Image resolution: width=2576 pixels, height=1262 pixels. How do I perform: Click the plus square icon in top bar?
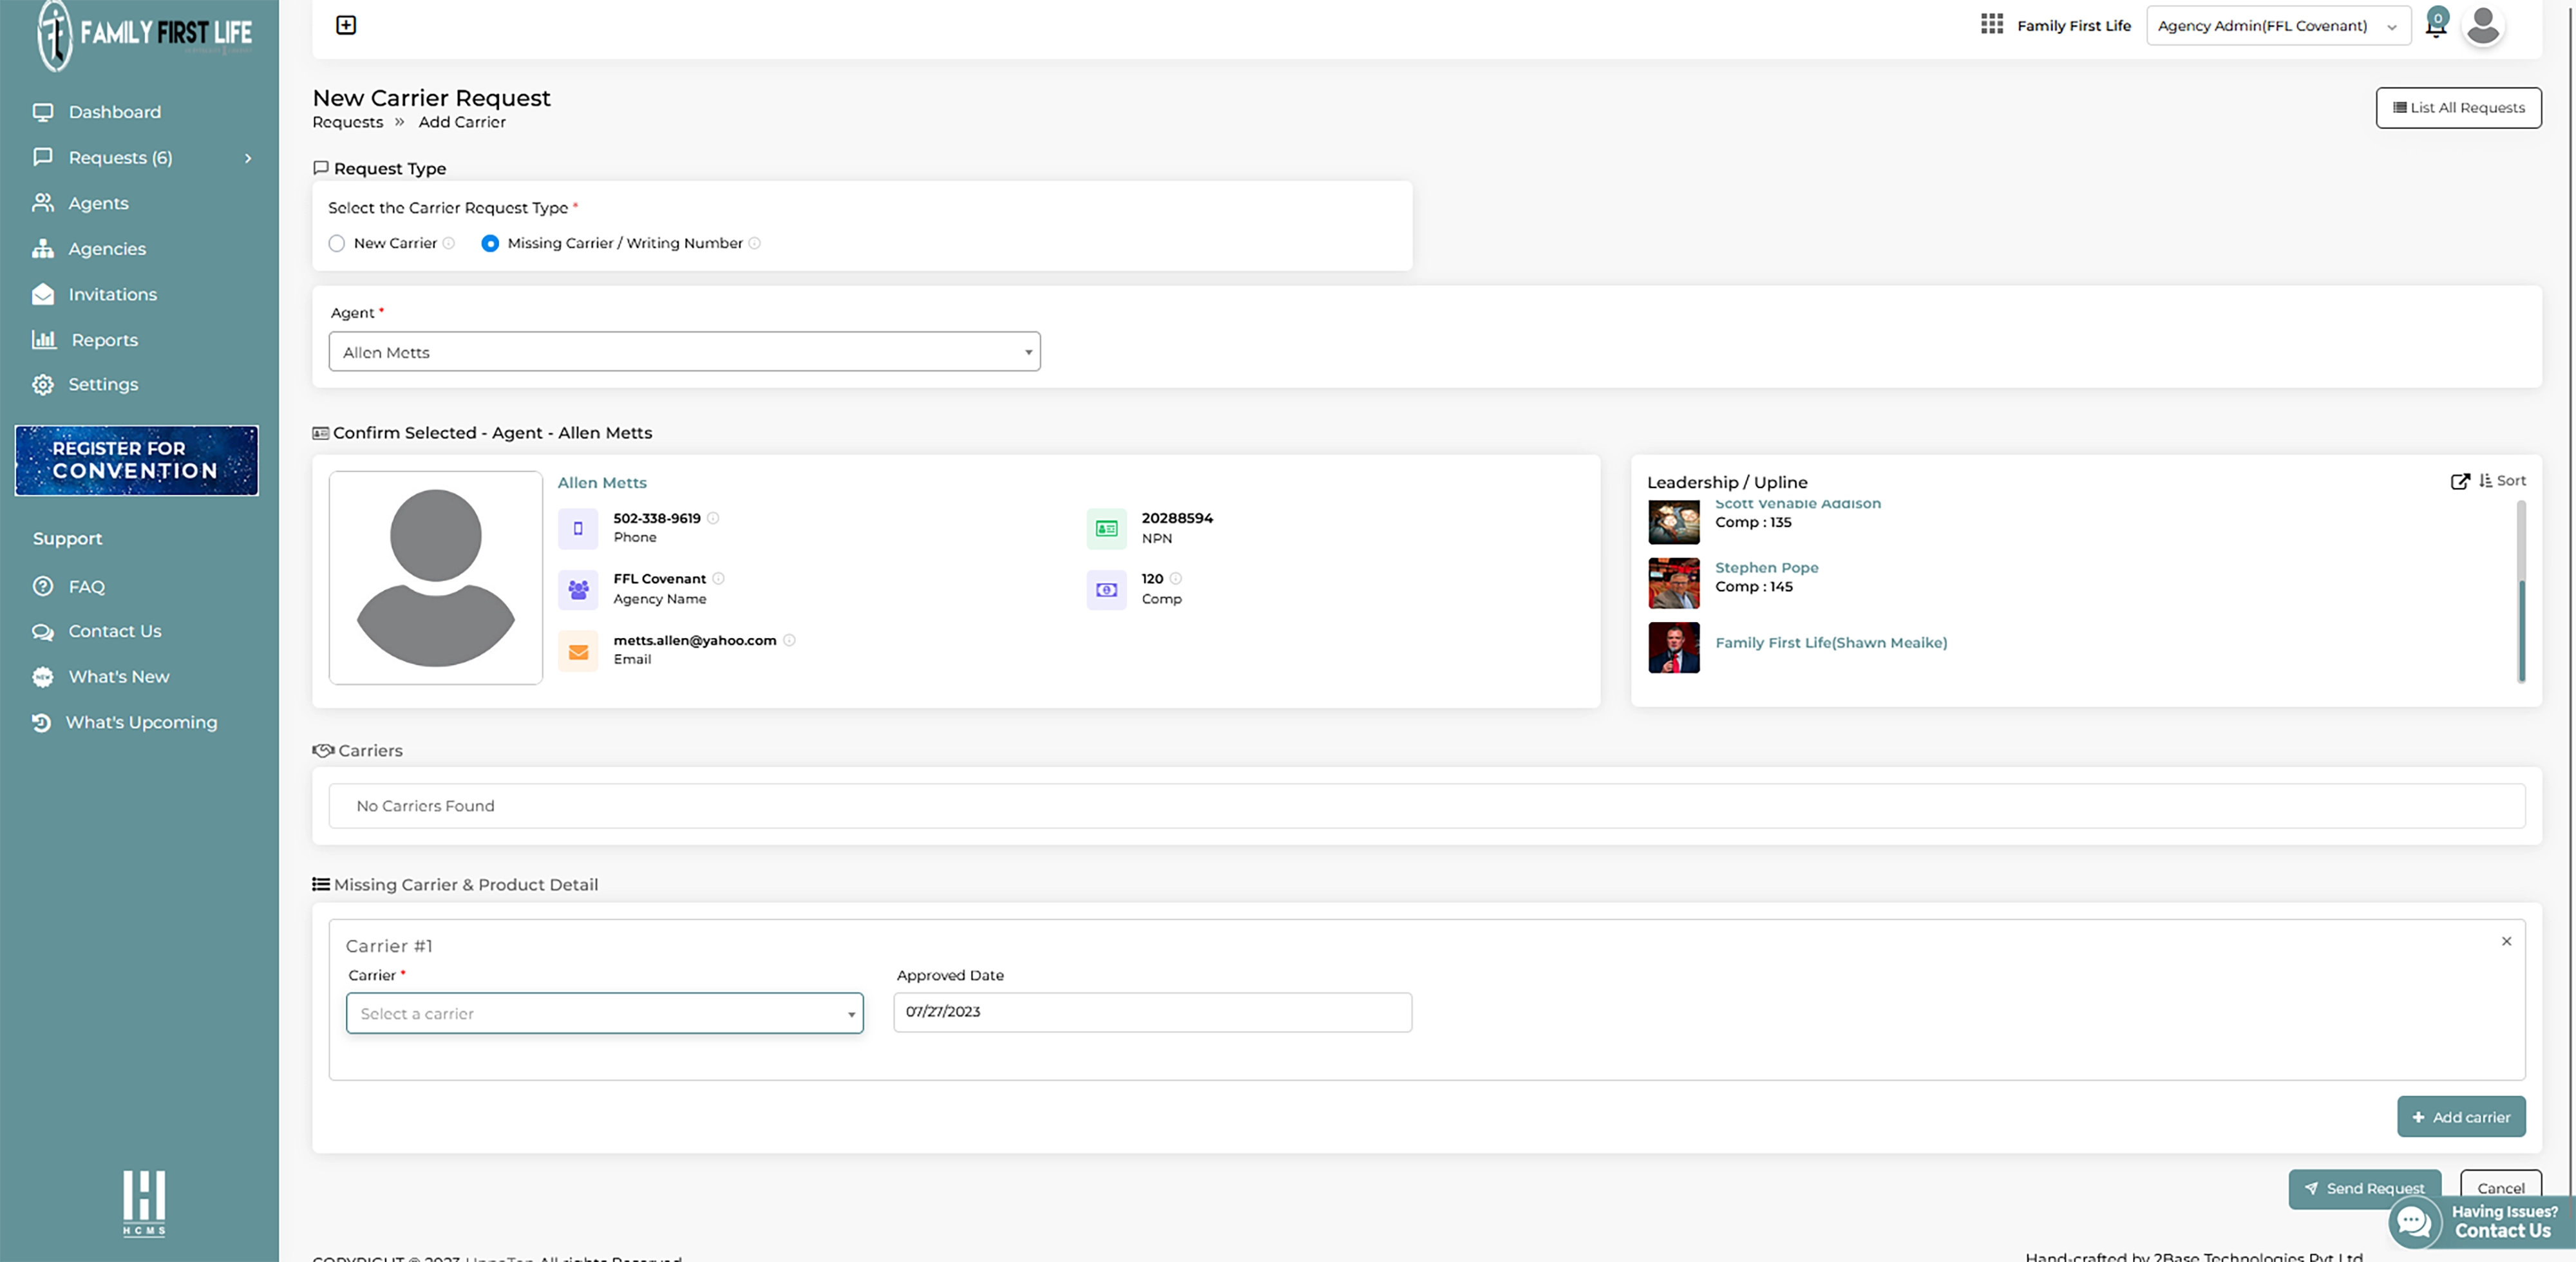click(346, 25)
